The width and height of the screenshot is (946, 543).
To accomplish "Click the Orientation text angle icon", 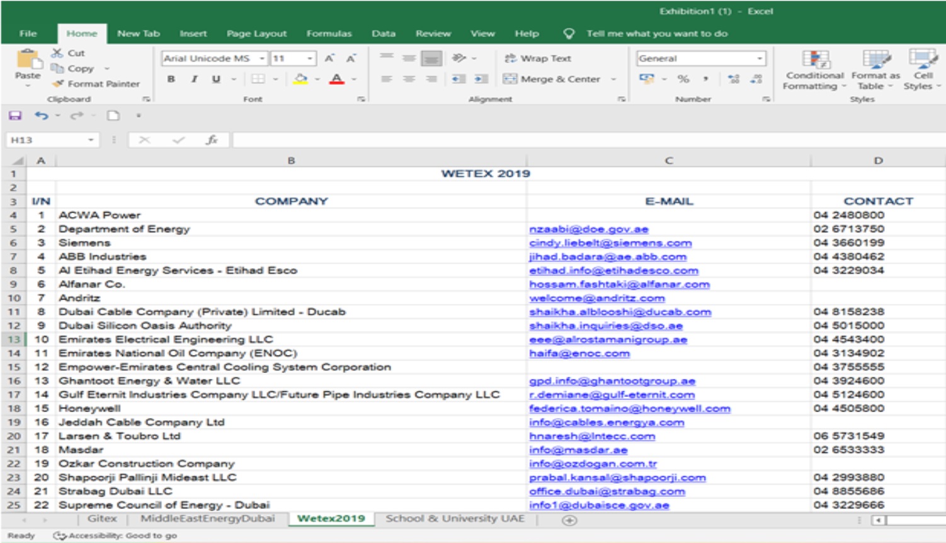I will pyautogui.click(x=459, y=59).
